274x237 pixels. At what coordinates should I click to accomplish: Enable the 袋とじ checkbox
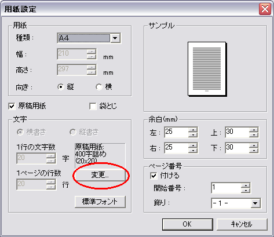(x=93, y=106)
